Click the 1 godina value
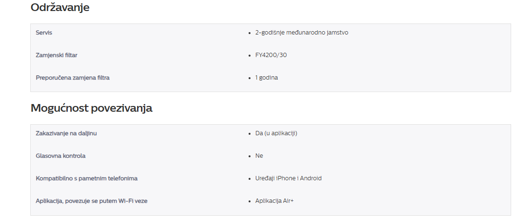 click(266, 78)
